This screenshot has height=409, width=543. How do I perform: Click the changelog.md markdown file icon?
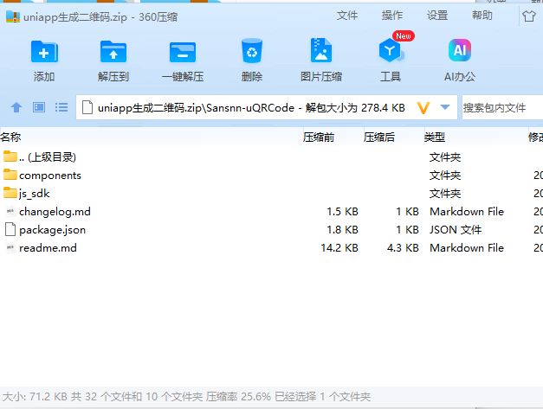pyautogui.click(x=10, y=211)
